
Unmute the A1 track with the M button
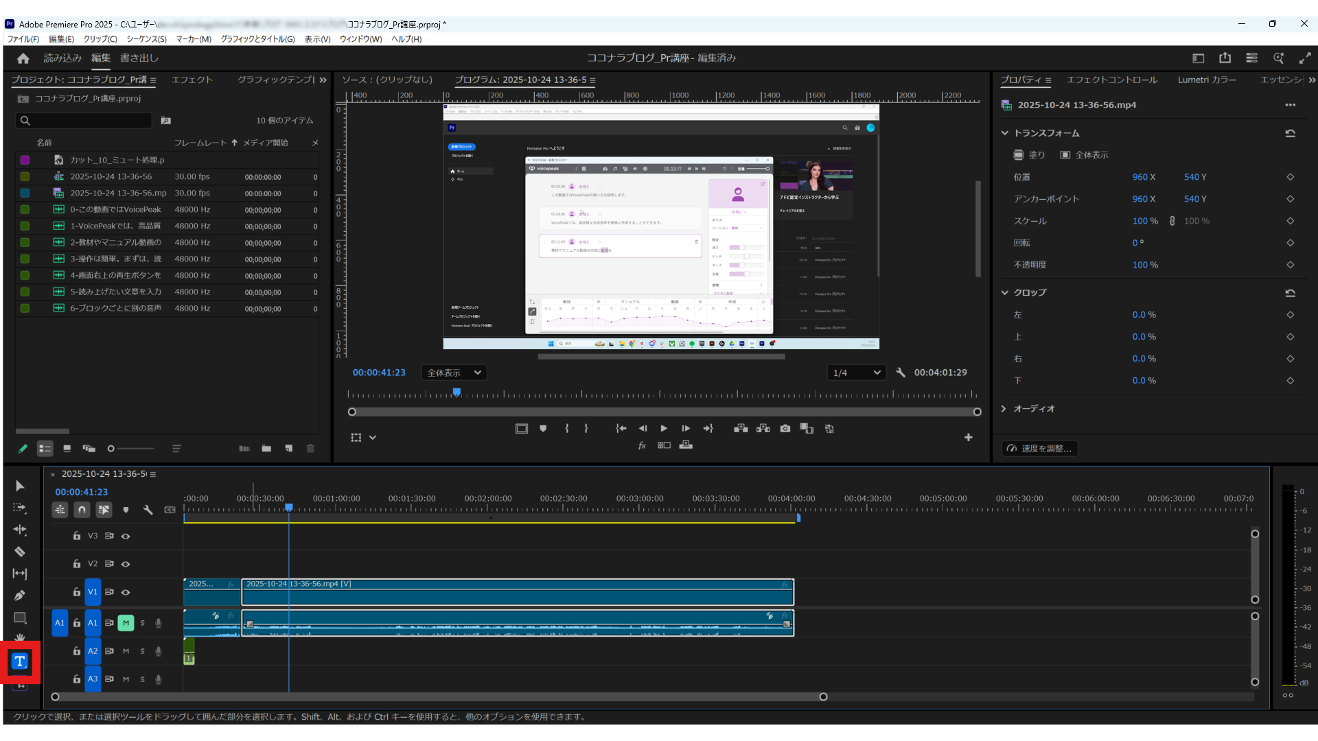[126, 623]
